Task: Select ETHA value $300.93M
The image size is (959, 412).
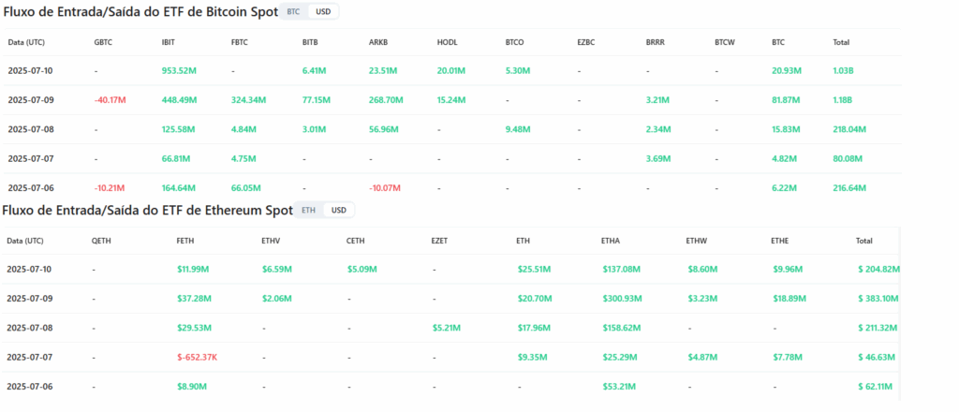Action: (622, 299)
